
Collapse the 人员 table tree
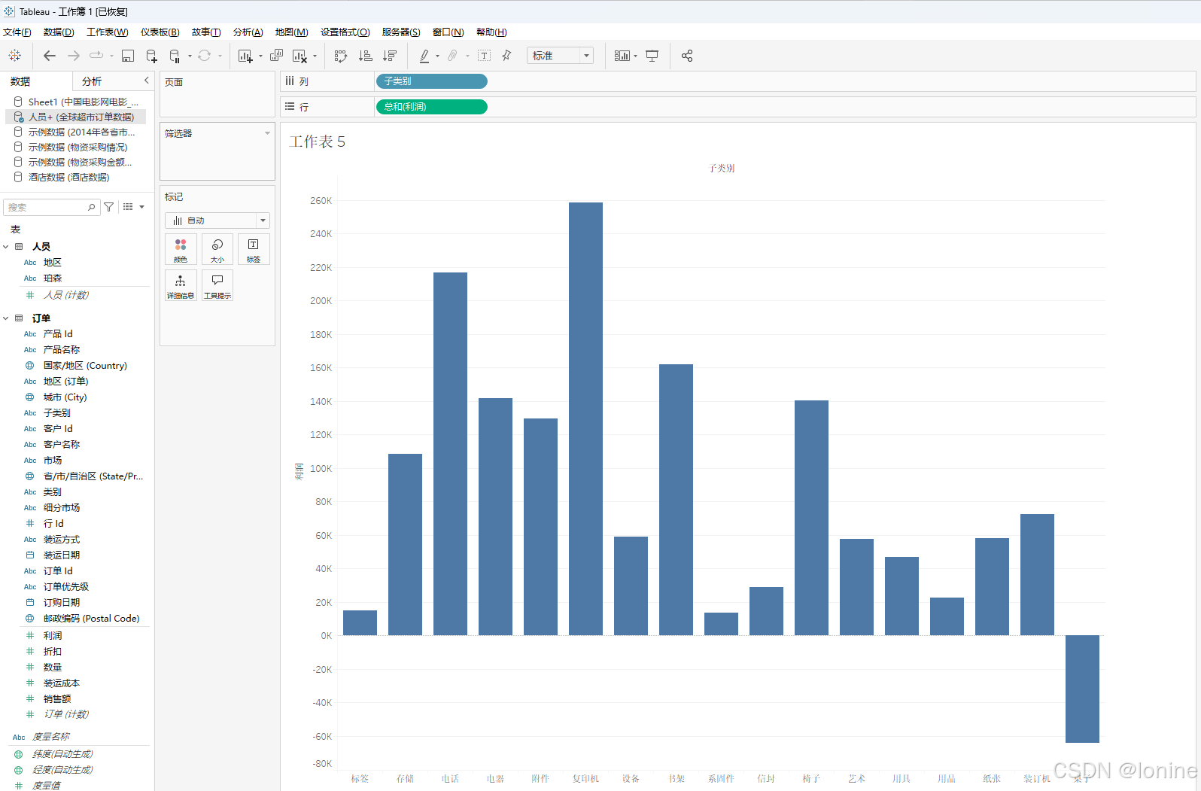coord(6,247)
